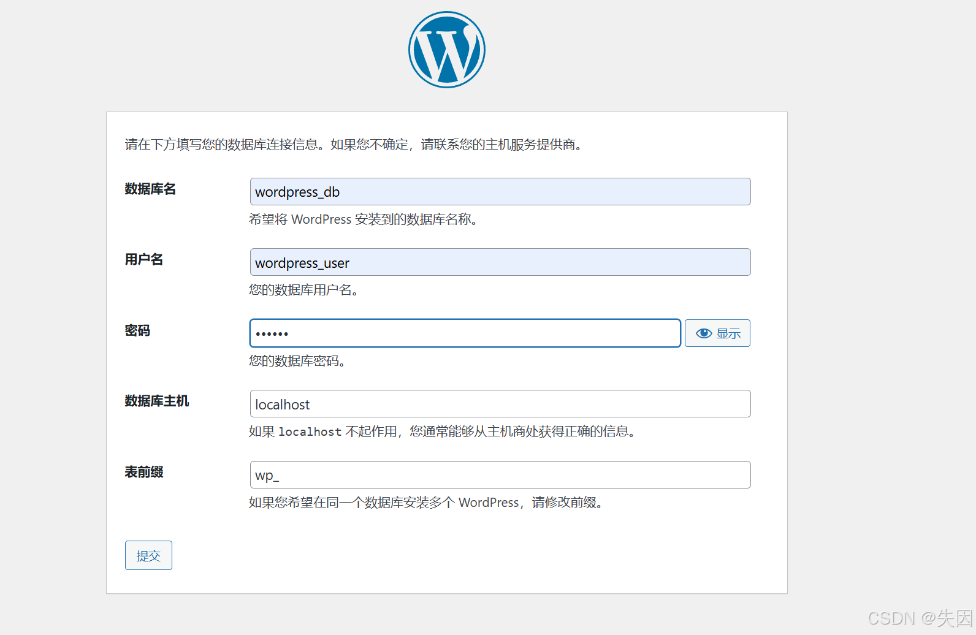
Task: Click the 数据库名 field containing wordpress_db
Action: (500, 192)
